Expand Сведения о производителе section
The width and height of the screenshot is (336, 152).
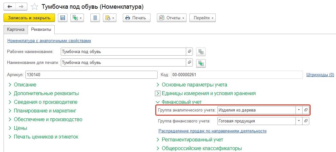(43, 102)
